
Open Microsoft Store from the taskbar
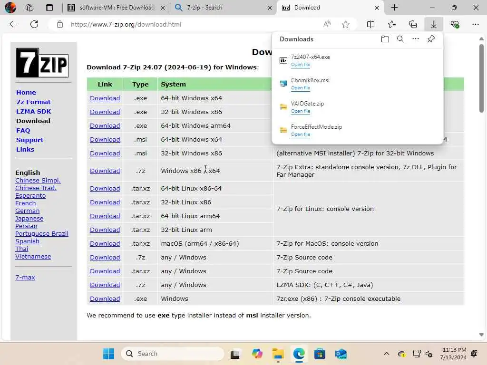[320, 354]
